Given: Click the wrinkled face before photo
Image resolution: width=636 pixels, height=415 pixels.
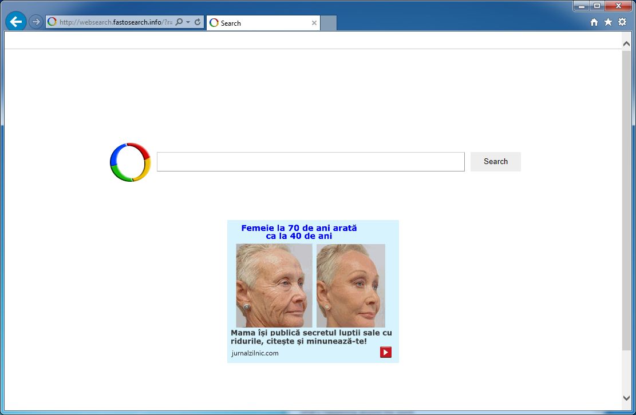Looking at the screenshot, I should point(274,285).
